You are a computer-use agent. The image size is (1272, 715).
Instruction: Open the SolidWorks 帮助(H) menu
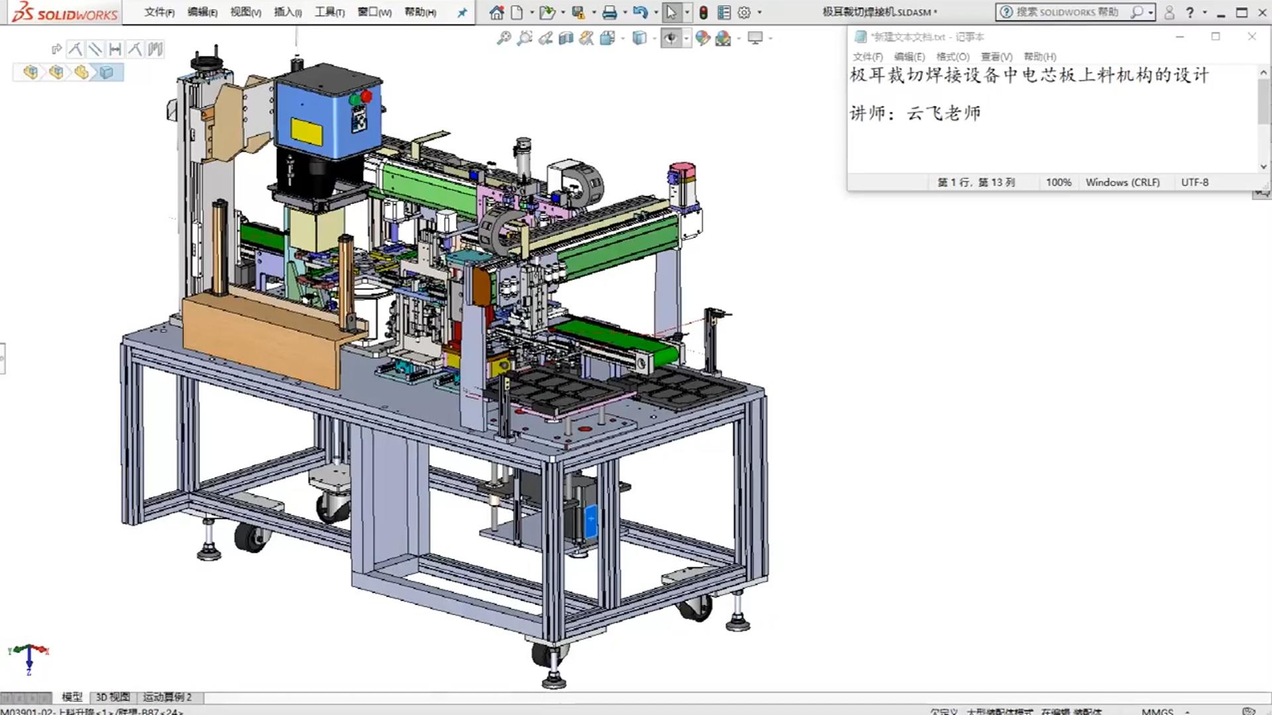click(421, 12)
